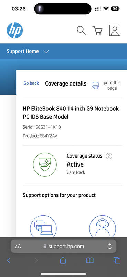Click the 'Active' coverage status text

coord(75,164)
